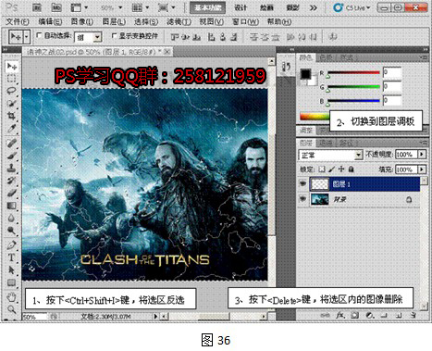Click the layer style fx icon
Image resolution: width=432 pixels, height=351 pixels.
tap(339, 315)
